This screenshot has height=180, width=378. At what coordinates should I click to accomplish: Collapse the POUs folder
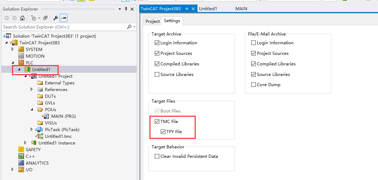[x=31, y=110]
